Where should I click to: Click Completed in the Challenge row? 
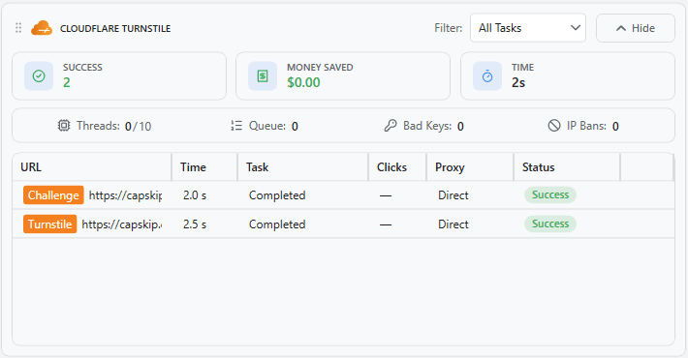(x=277, y=195)
